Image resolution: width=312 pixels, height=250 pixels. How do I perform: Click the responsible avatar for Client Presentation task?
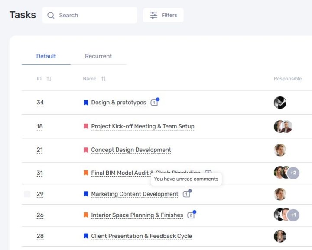[x=280, y=236]
